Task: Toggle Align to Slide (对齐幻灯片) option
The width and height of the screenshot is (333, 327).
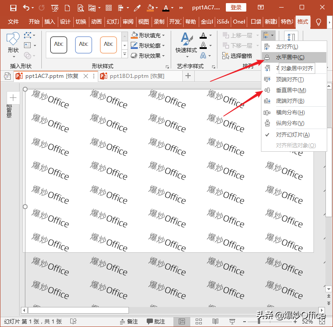Action: tap(294, 134)
